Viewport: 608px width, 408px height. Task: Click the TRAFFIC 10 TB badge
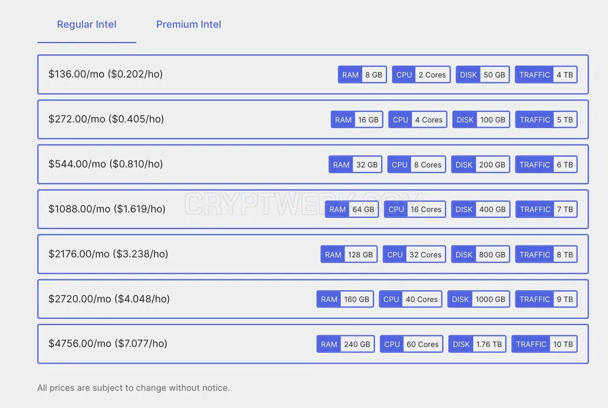pyautogui.click(x=544, y=344)
